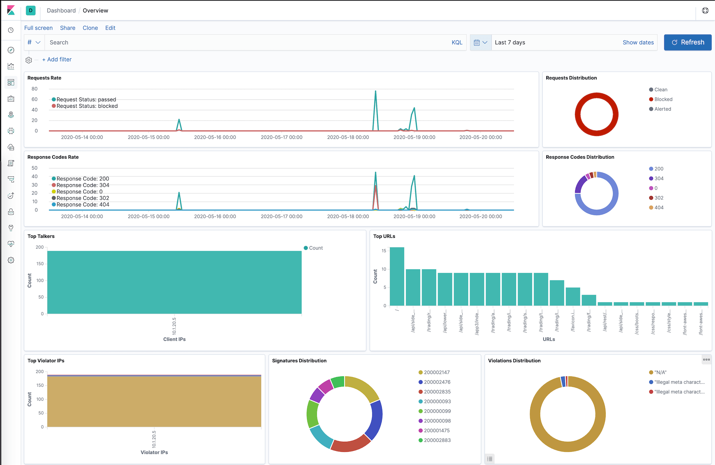Toggle legend visibility on Violations Distribution panel
The width and height of the screenshot is (715, 465).
coord(490,459)
